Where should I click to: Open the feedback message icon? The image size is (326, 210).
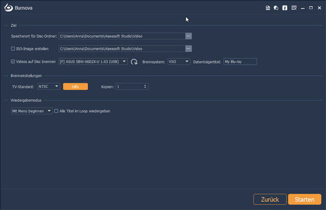coord(294,8)
